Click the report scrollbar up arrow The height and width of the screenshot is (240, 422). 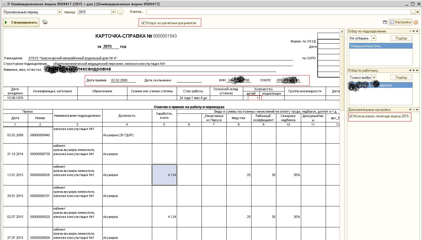point(342,31)
